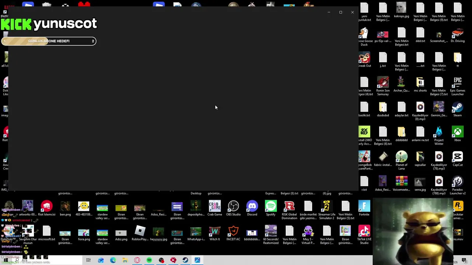Open the Riot Istemcisi shortcut
Viewport: 472px width, 265px height.
(46, 208)
